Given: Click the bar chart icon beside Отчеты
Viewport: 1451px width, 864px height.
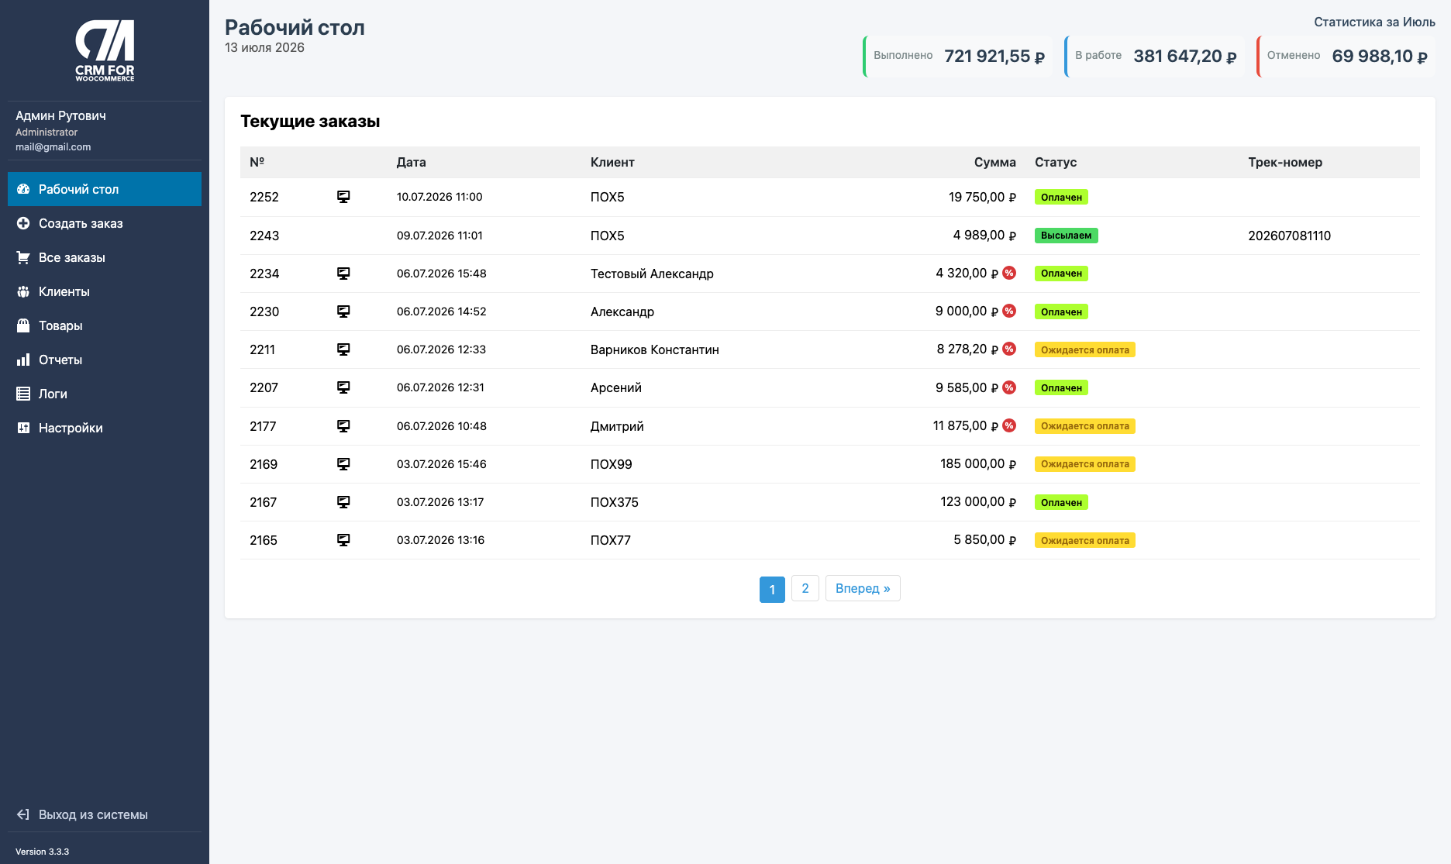Looking at the screenshot, I should [23, 360].
